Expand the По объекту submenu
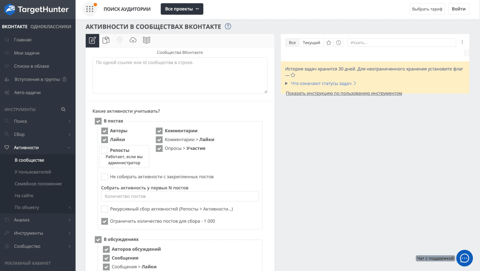Image resolution: width=480 pixels, height=271 pixels. 38,208
